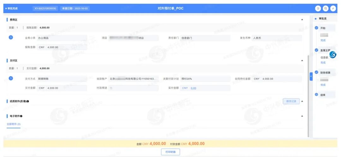
Task: Collapse the 审批流 side panel handle
Action: click(311, 77)
